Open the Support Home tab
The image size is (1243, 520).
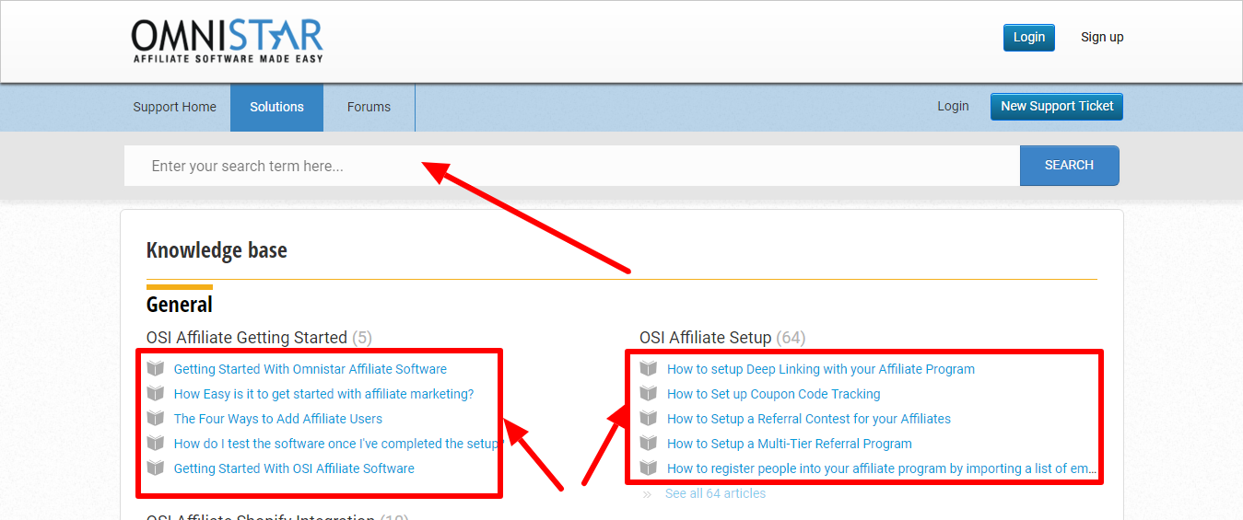(x=174, y=107)
